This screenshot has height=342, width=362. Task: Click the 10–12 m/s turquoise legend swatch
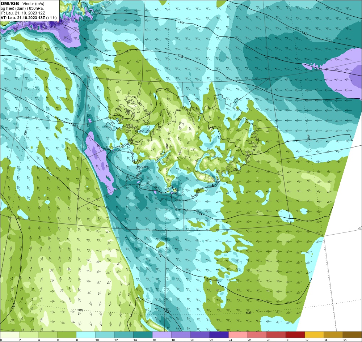(x=105, y=334)
